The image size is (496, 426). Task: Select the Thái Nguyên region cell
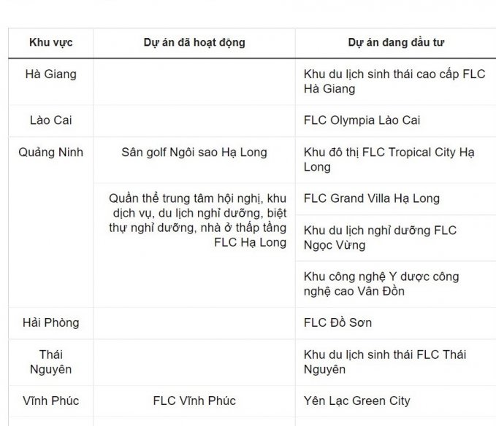(x=51, y=362)
